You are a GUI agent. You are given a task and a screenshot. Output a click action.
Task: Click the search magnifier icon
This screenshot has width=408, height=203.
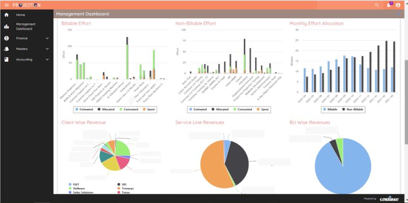[377, 5]
